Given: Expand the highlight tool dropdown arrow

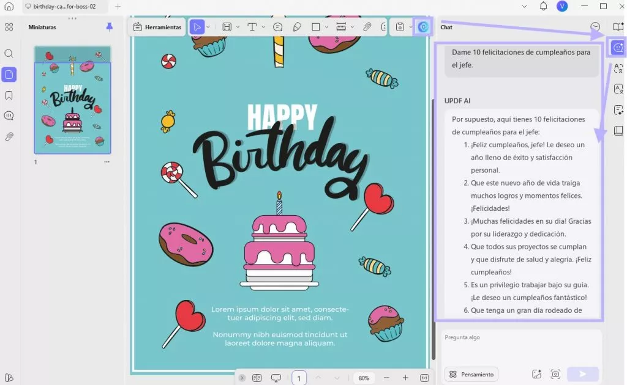Looking at the screenshot, I should (x=238, y=27).
